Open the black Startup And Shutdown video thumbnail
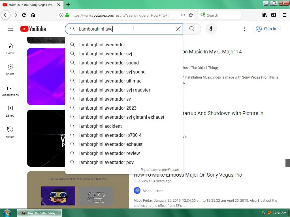 click(46, 138)
